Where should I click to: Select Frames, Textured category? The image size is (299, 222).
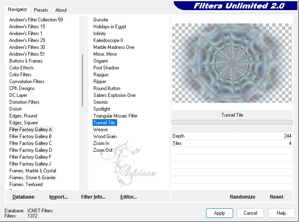26,184
